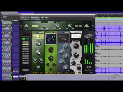
Task: Toggle the orange button under the est 77 module
Action: click(x=34, y=73)
